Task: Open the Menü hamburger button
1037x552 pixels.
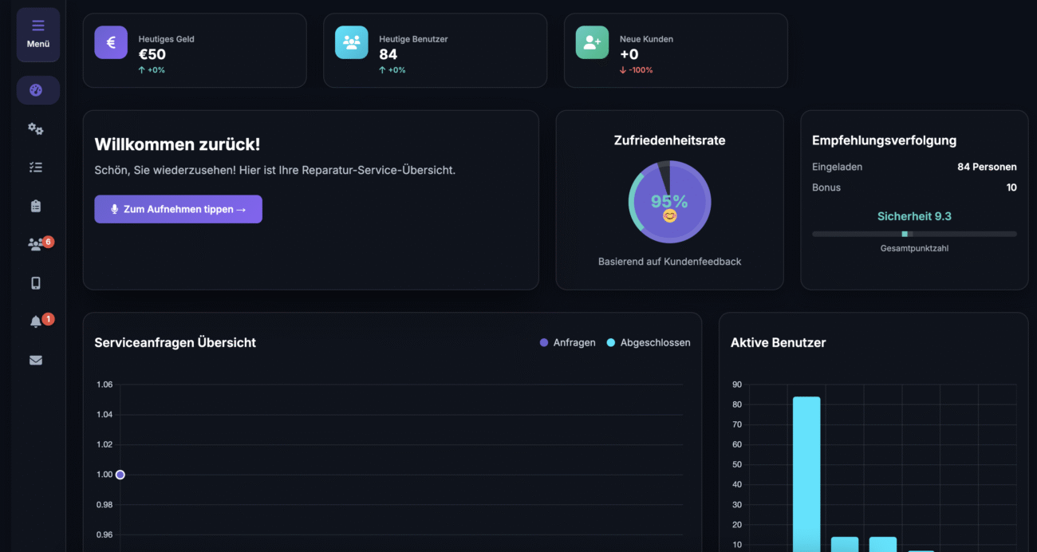Action: 38,34
